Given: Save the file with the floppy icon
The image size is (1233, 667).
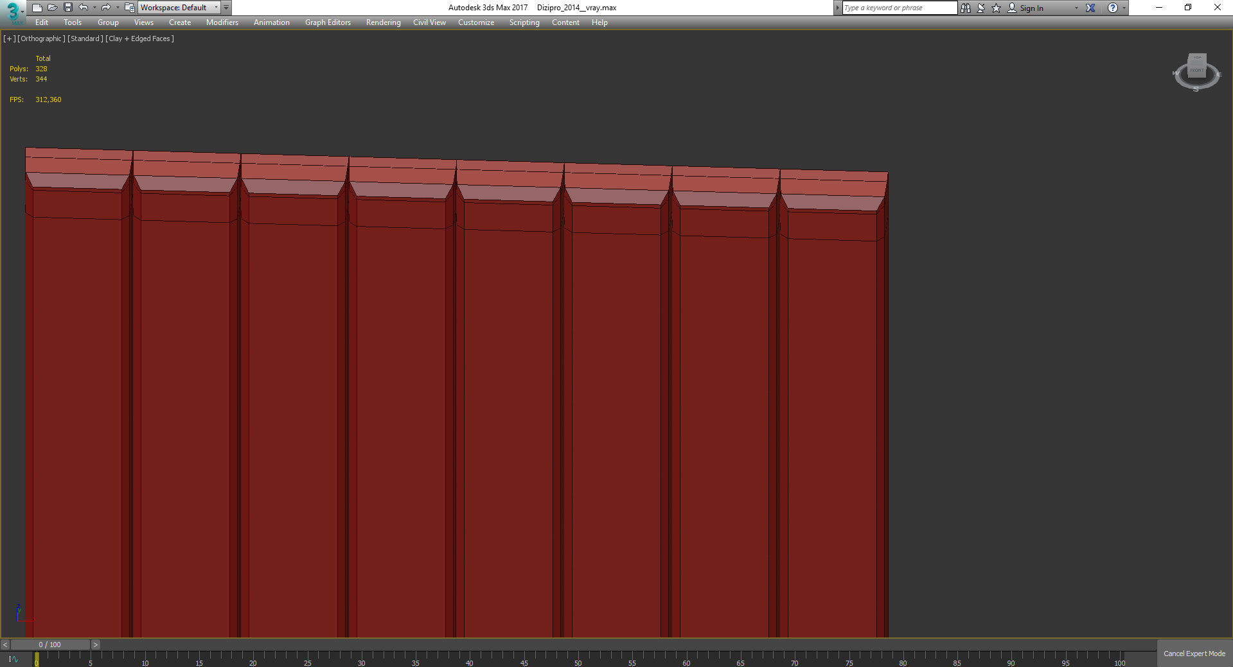Looking at the screenshot, I should [67, 8].
